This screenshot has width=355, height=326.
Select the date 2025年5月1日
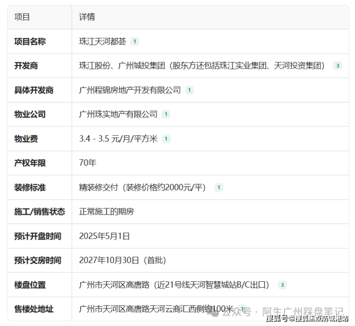(x=105, y=236)
